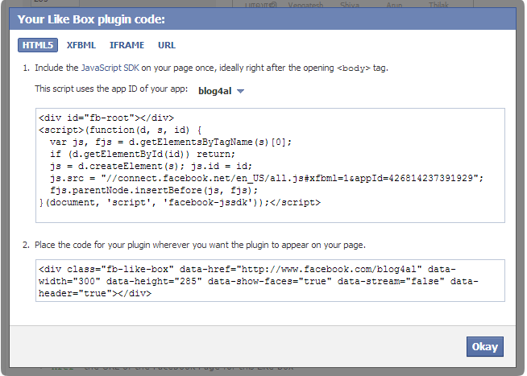The height and width of the screenshot is (376, 527).
Task: Select the HTML5 tab
Action: click(38, 45)
